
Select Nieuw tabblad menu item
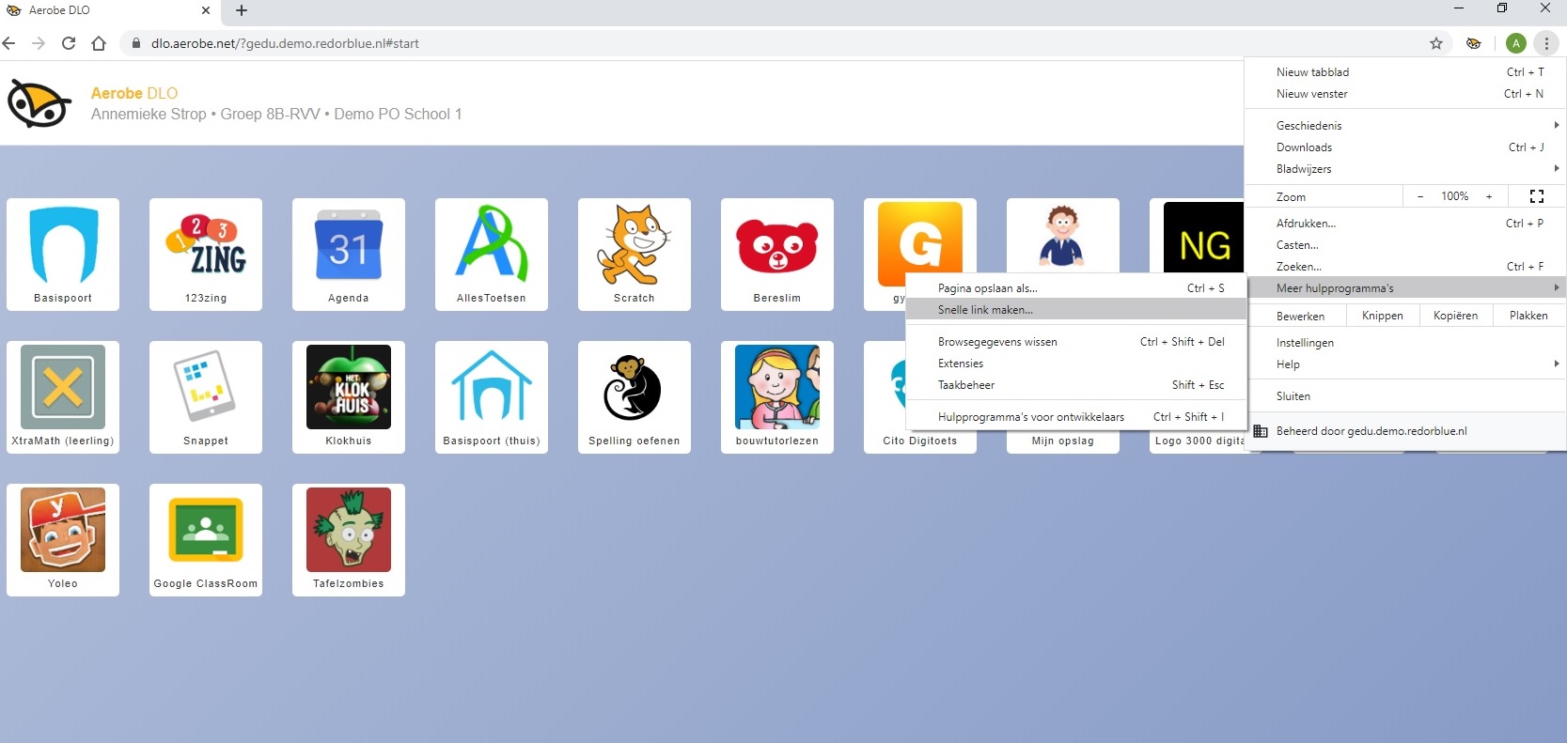pos(1406,72)
